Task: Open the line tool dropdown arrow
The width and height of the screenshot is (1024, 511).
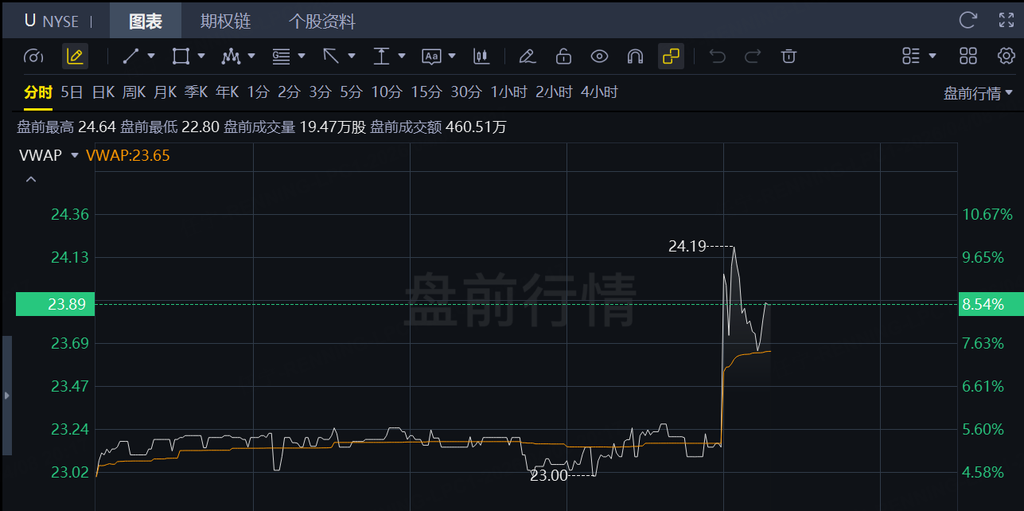Action: 151,57
